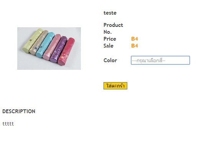Screen dimensions: 222x155
Task: Pick the light green roll in photo
Action: [x=32, y=41]
